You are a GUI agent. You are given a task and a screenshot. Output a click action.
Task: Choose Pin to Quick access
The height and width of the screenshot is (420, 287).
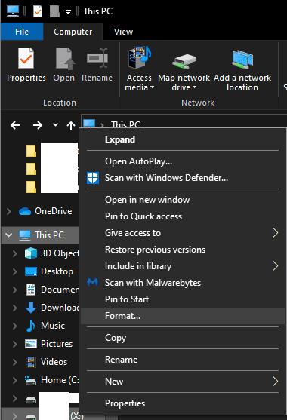pos(182,216)
